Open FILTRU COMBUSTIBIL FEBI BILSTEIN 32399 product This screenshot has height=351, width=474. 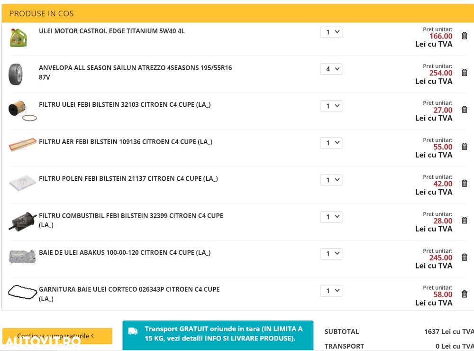(x=131, y=220)
